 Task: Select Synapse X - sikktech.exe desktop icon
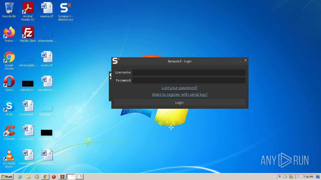65,11
